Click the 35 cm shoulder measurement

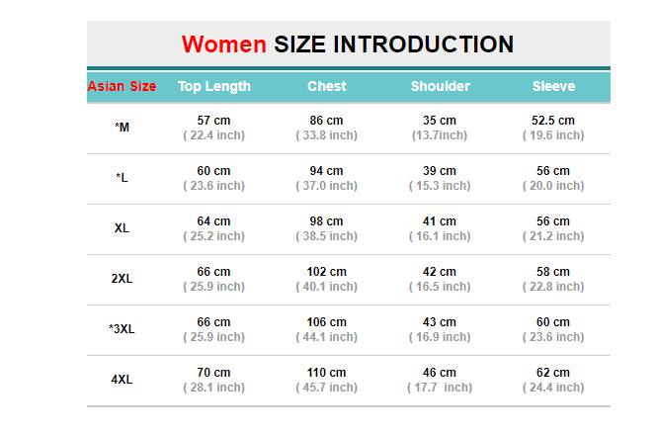point(441,121)
